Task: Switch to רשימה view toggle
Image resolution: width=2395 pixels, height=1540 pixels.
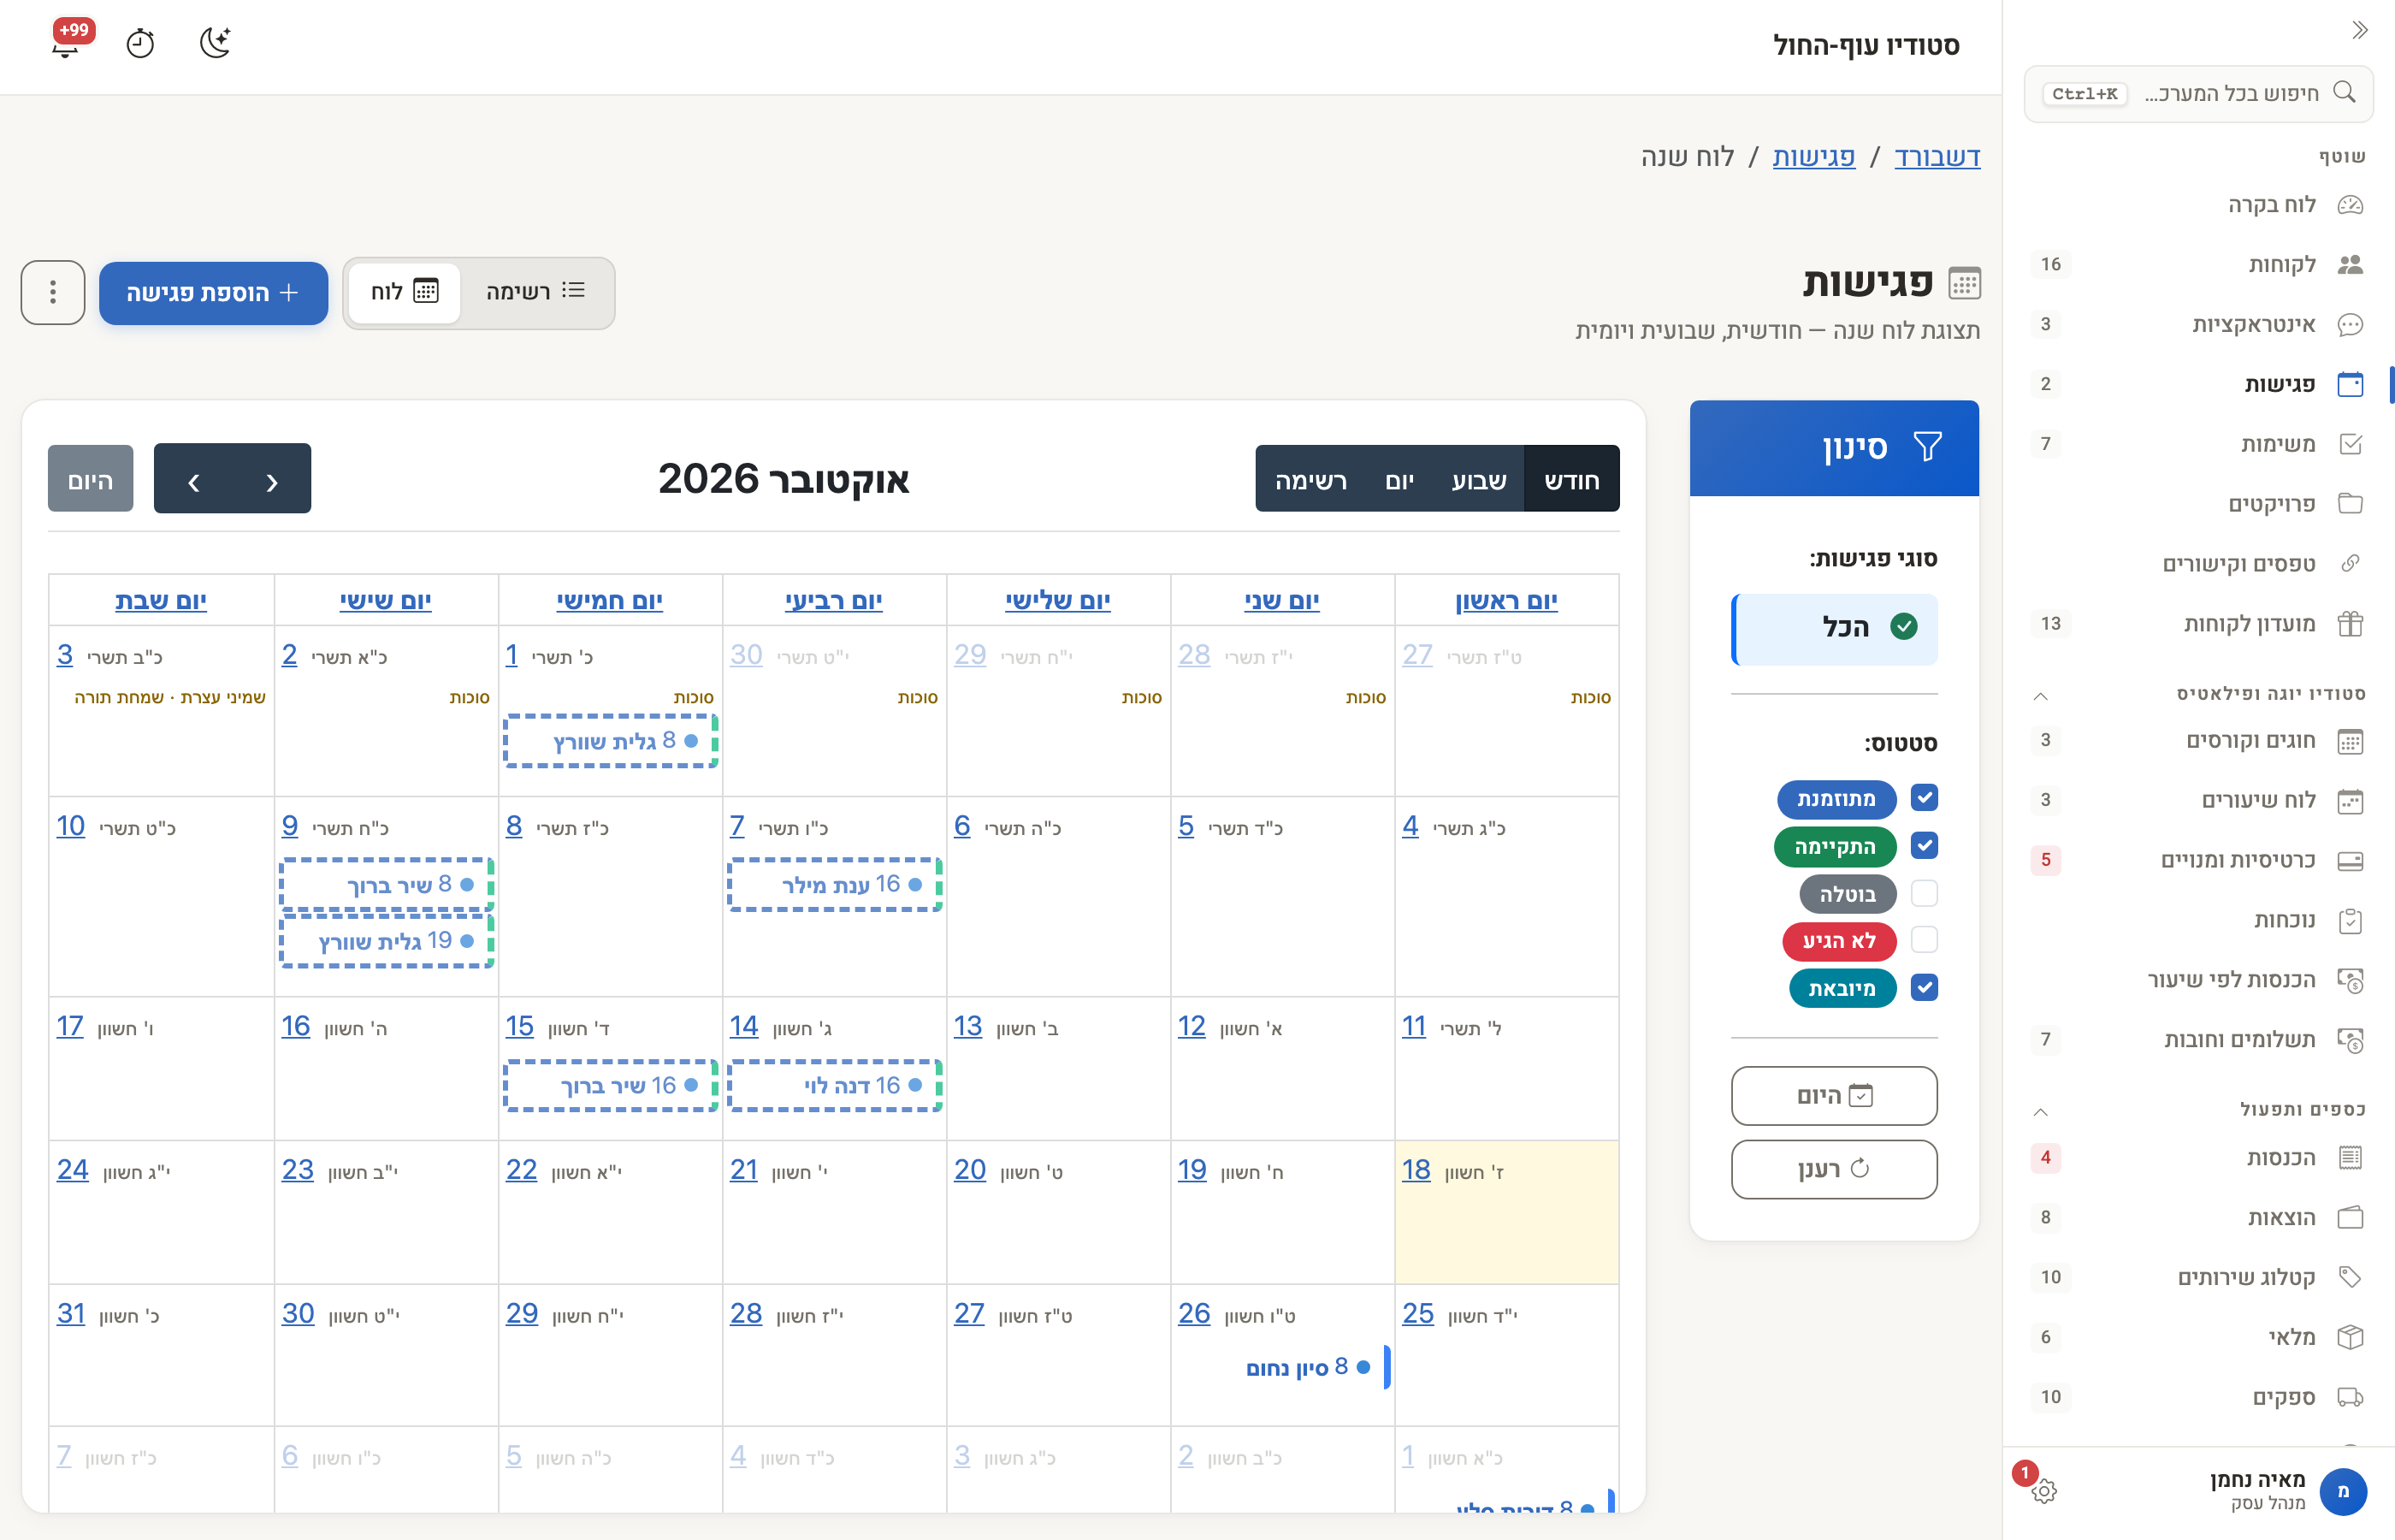Action: click(x=535, y=292)
